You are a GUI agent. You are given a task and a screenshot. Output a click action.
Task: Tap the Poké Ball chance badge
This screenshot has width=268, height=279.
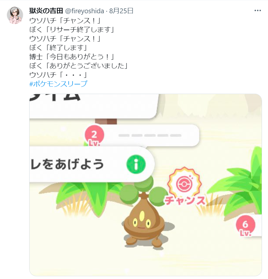pyautogui.click(x=184, y=183)
